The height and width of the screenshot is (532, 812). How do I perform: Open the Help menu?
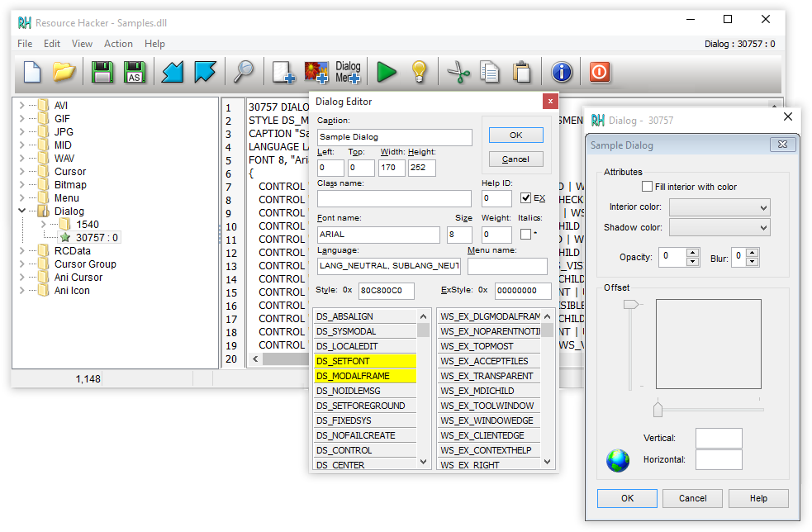tap(154, 44)
